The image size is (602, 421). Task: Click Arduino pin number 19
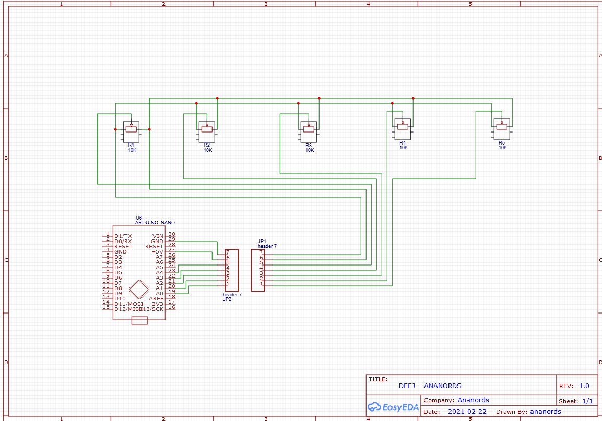point(172,291)
